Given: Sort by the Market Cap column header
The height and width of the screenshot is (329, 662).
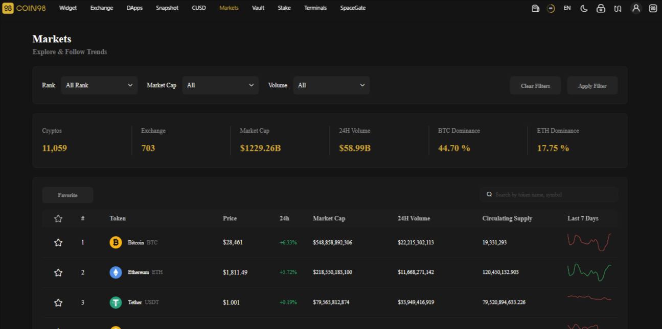Looking at the screenshot, I should click(329, 218).
